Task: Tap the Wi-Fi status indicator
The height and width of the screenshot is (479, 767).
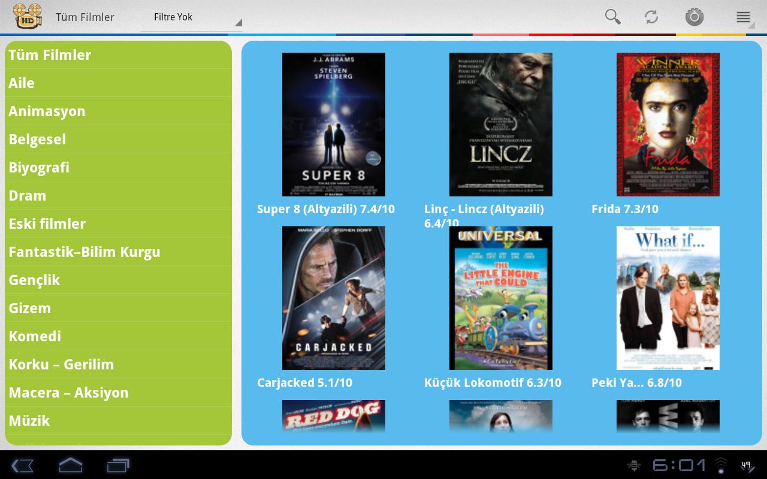Action: tap(721, 465)
